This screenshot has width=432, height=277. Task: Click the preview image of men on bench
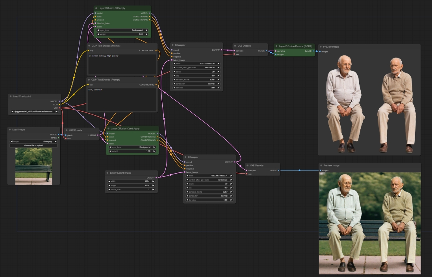(369, 223)
